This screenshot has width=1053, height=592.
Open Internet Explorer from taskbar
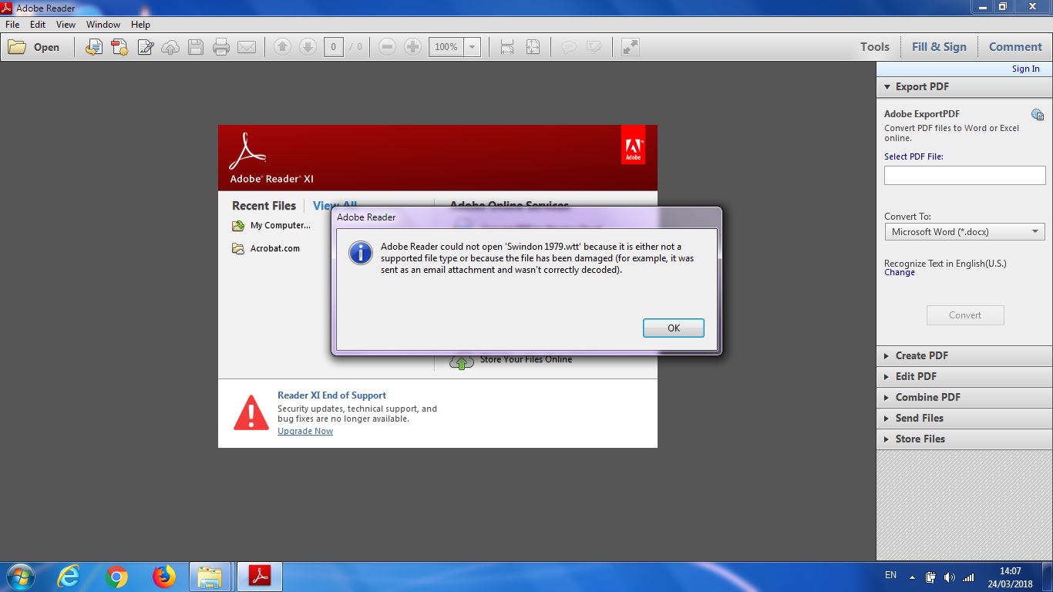click(x=69, y=577)
